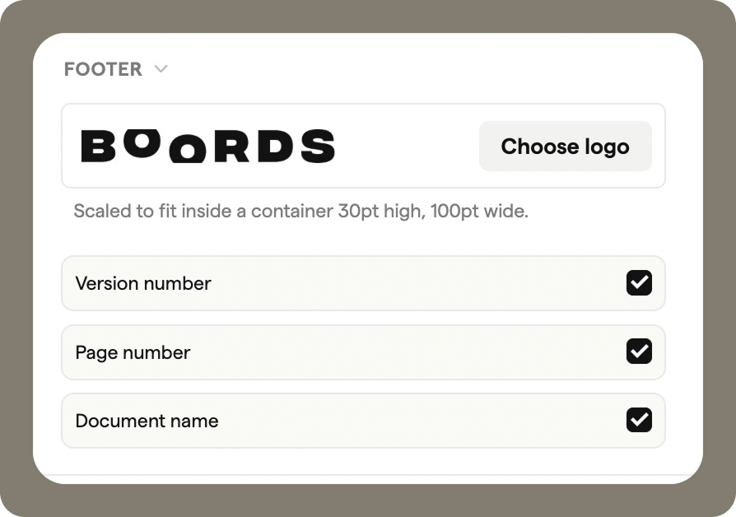This screenshot has width=736, height=517.
Task: Toggle the Page number footer setting
Action: [637, 352]
